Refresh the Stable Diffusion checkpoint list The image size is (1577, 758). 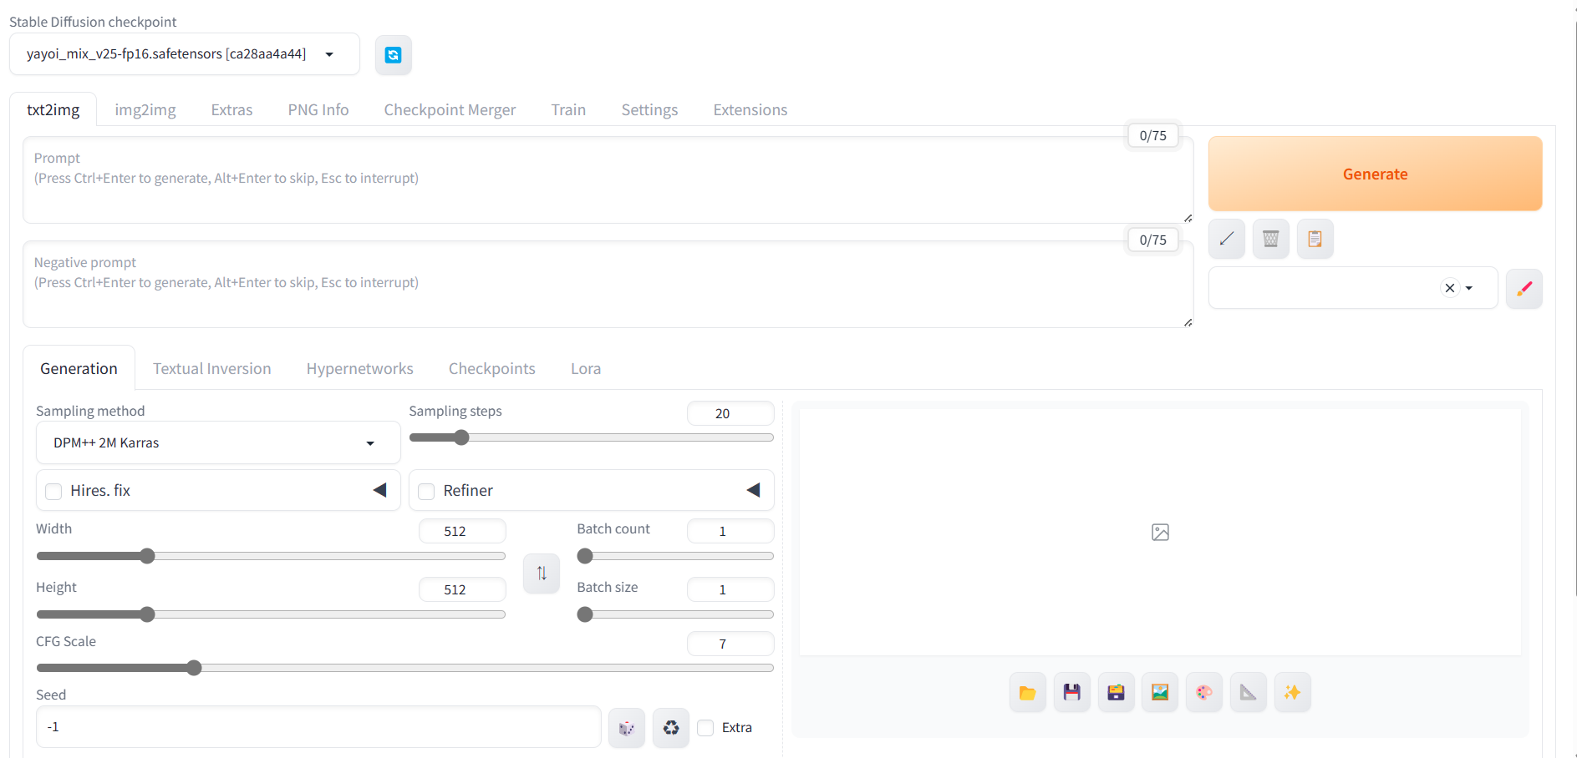point(393,54)
